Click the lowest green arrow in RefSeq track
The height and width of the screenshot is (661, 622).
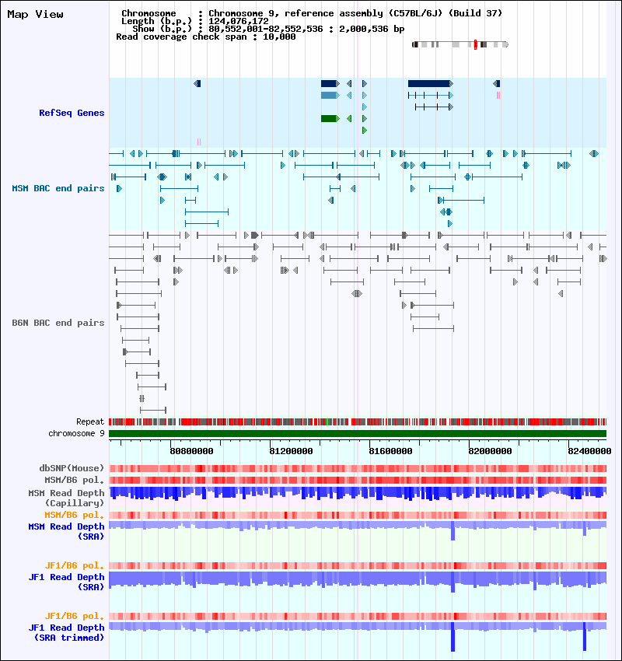(x=365, y=131)
